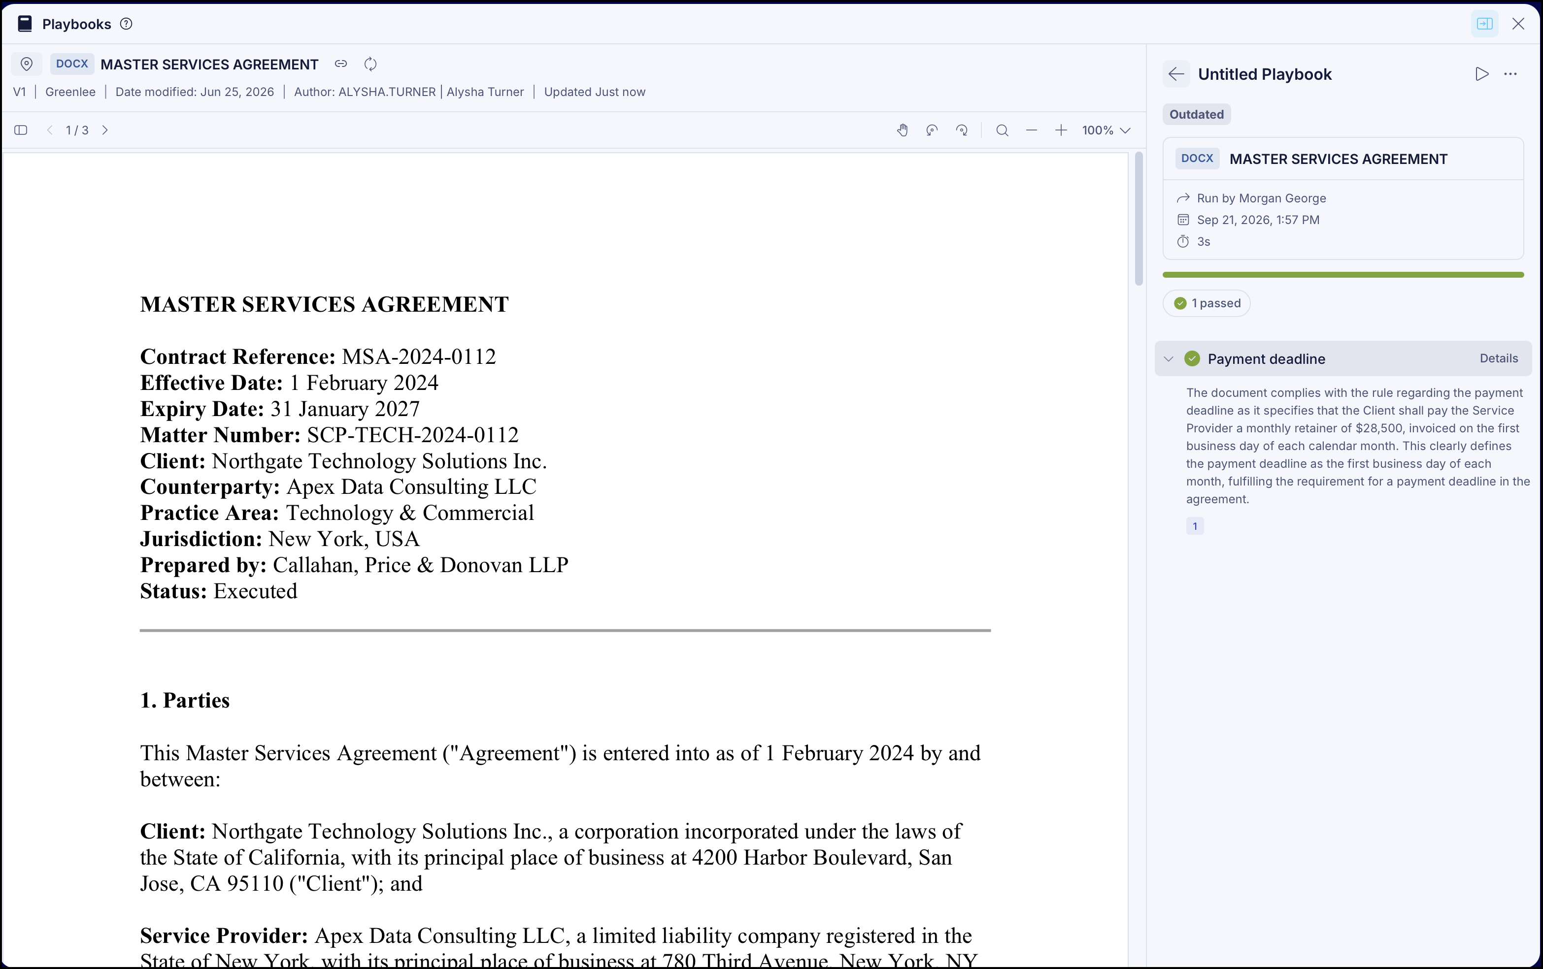Go to previous page arrow
Image resolution: width=1543 pixels, height=969 pixels.
pyautogui.click(x=50, y=130)
